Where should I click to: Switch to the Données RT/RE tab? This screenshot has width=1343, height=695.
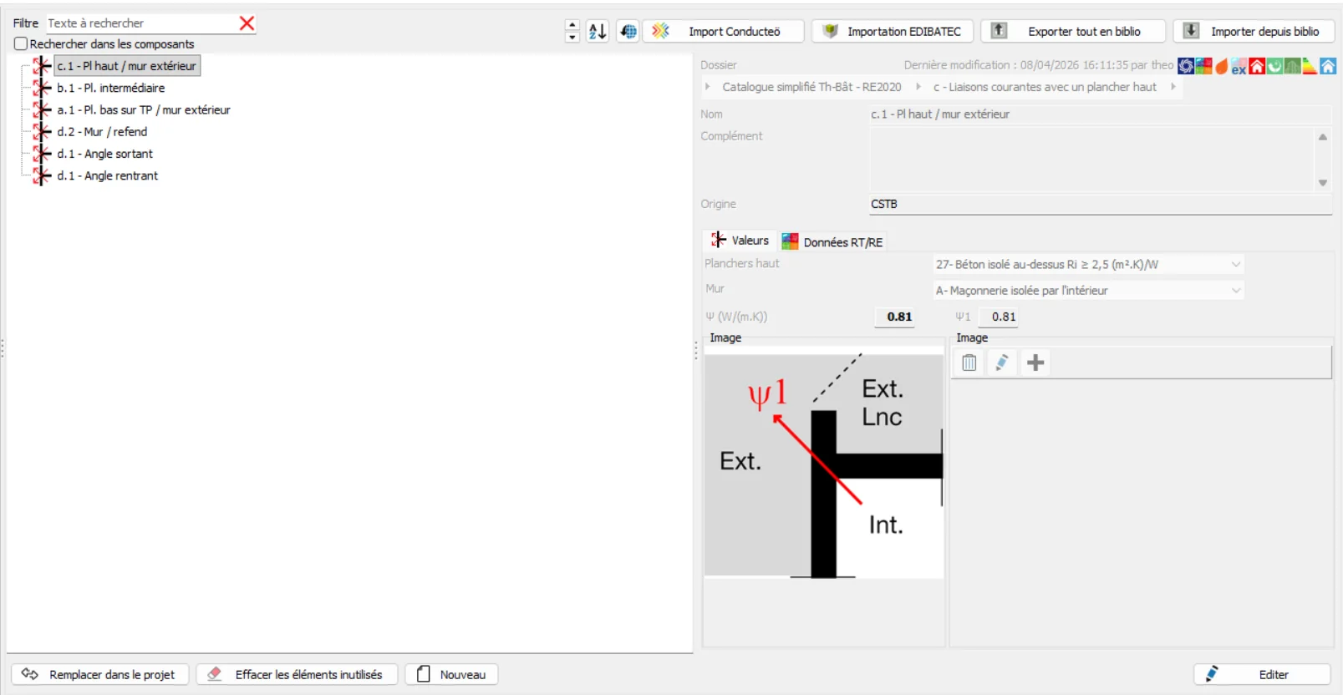[x=832, y=242]
